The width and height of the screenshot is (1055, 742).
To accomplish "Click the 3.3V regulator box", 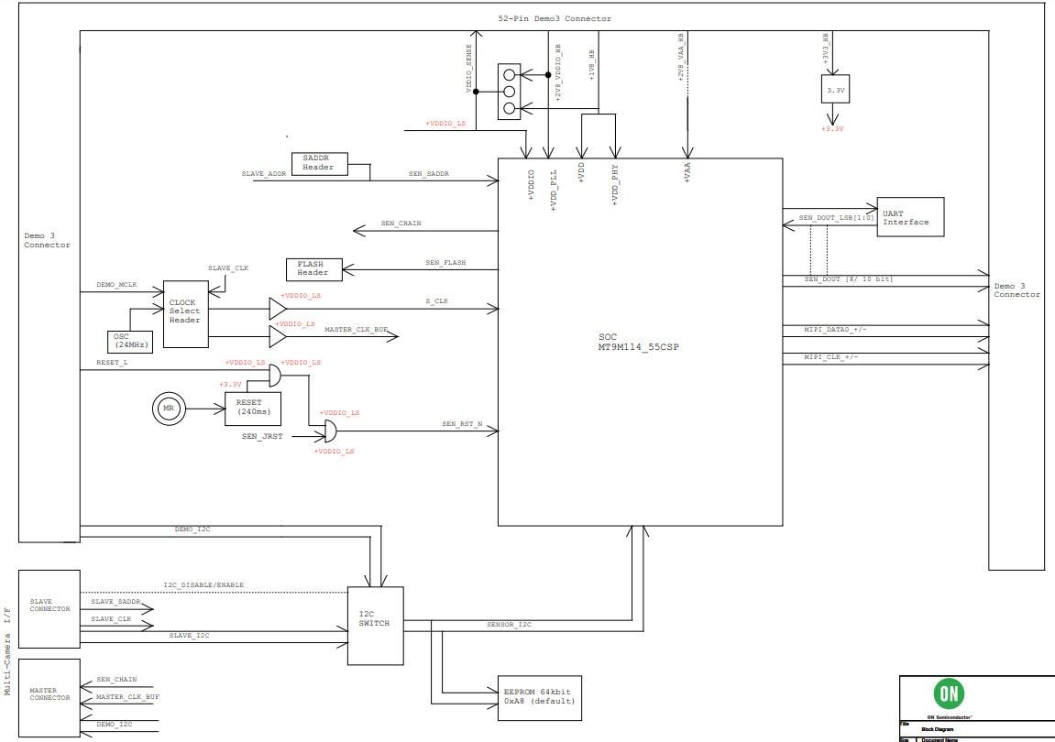I will click(x=834, y=90).
